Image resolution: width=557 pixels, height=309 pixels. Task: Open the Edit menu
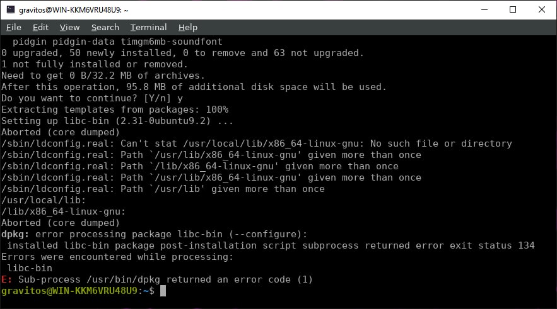pos(40,27)
